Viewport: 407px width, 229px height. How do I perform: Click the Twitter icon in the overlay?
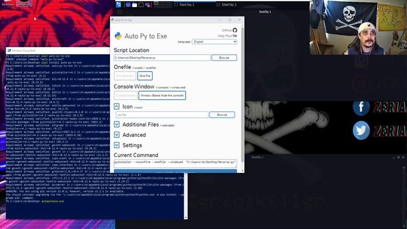click(361, 130)
